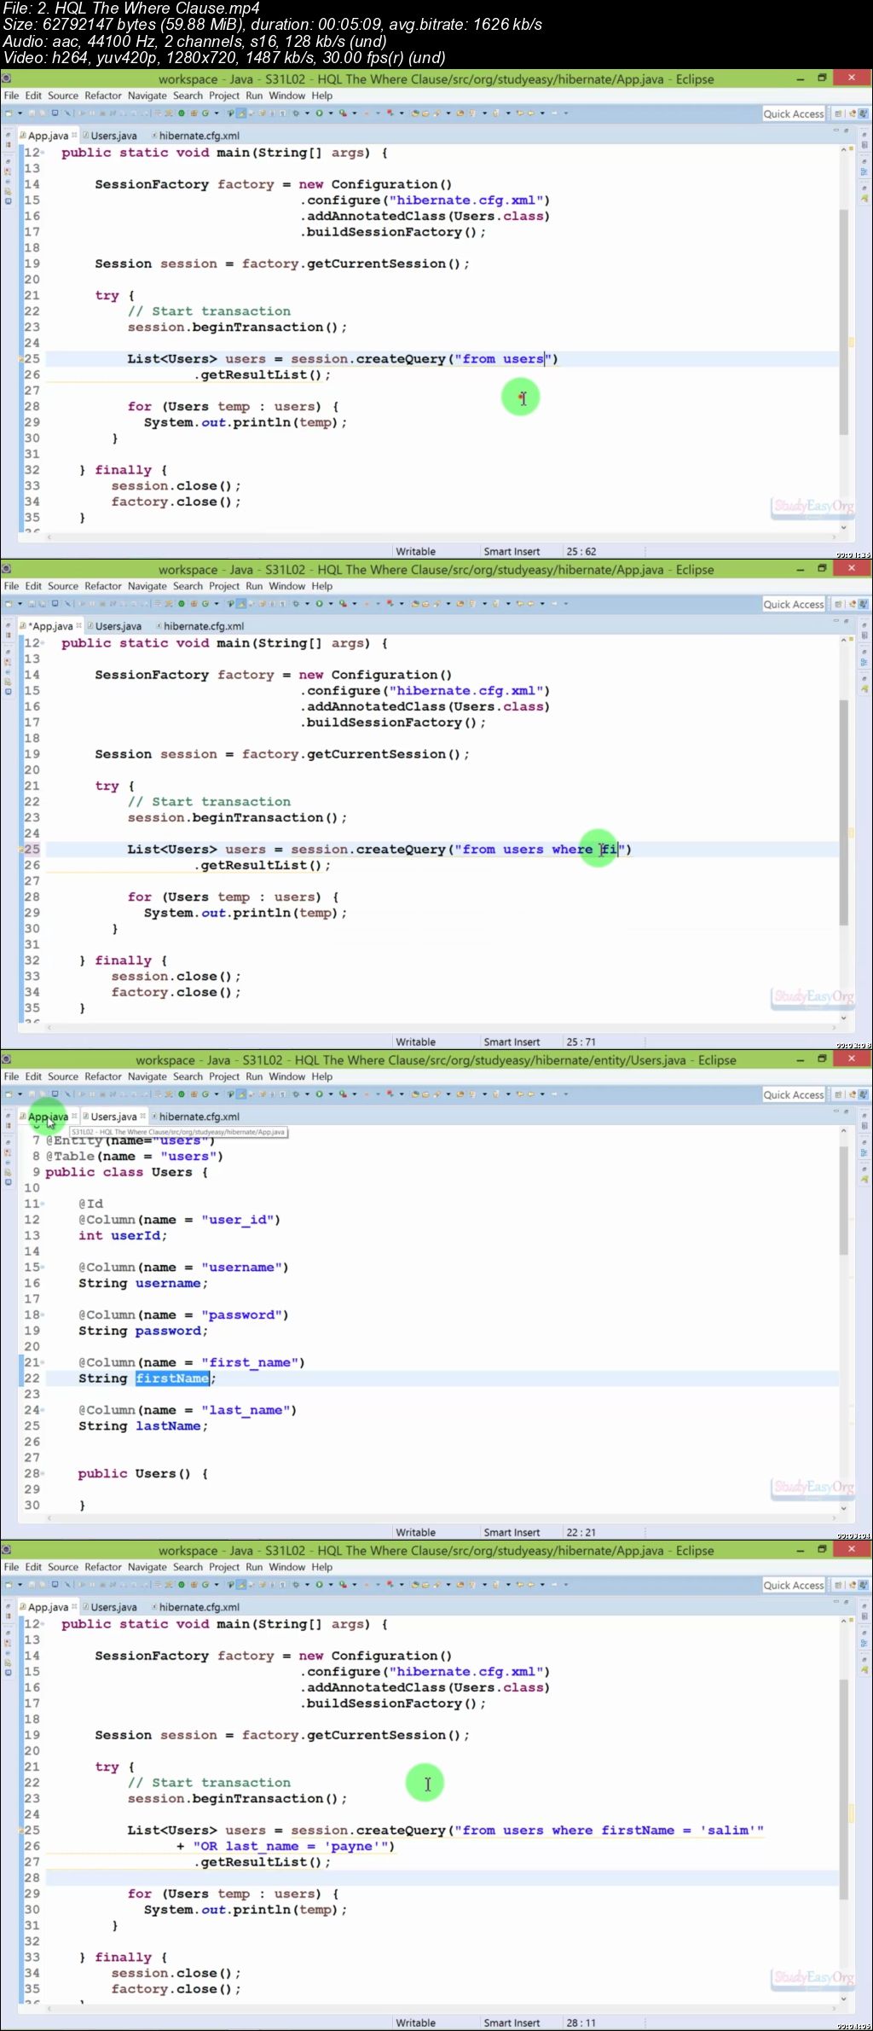Viewport: 873px width, 2031px height.
Task: Click the "first_name" column string in Users.java
Action: [253, 1363]
